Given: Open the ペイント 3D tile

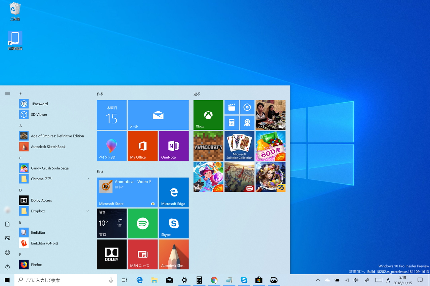Looking at the screenshot, I should pos(112,146).
